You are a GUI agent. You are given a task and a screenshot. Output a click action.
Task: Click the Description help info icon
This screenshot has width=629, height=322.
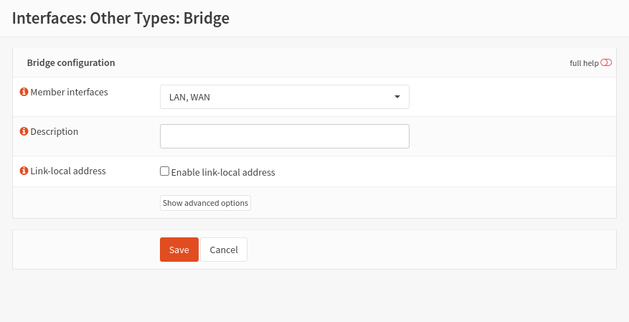click(24, 132)
